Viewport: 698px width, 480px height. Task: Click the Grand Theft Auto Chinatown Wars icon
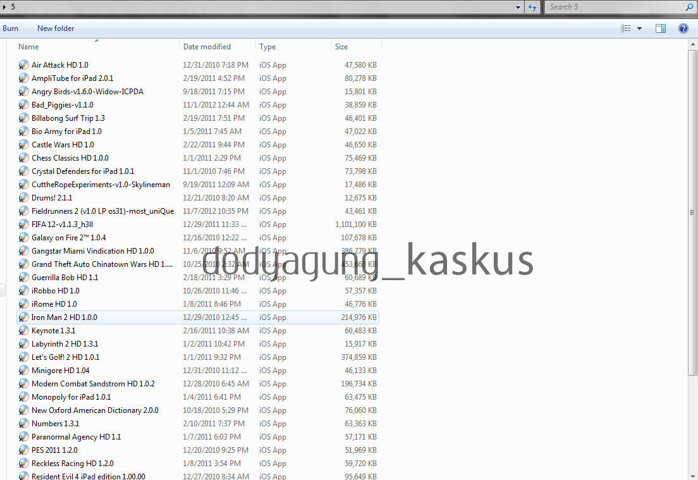click(x=23, y=264)
